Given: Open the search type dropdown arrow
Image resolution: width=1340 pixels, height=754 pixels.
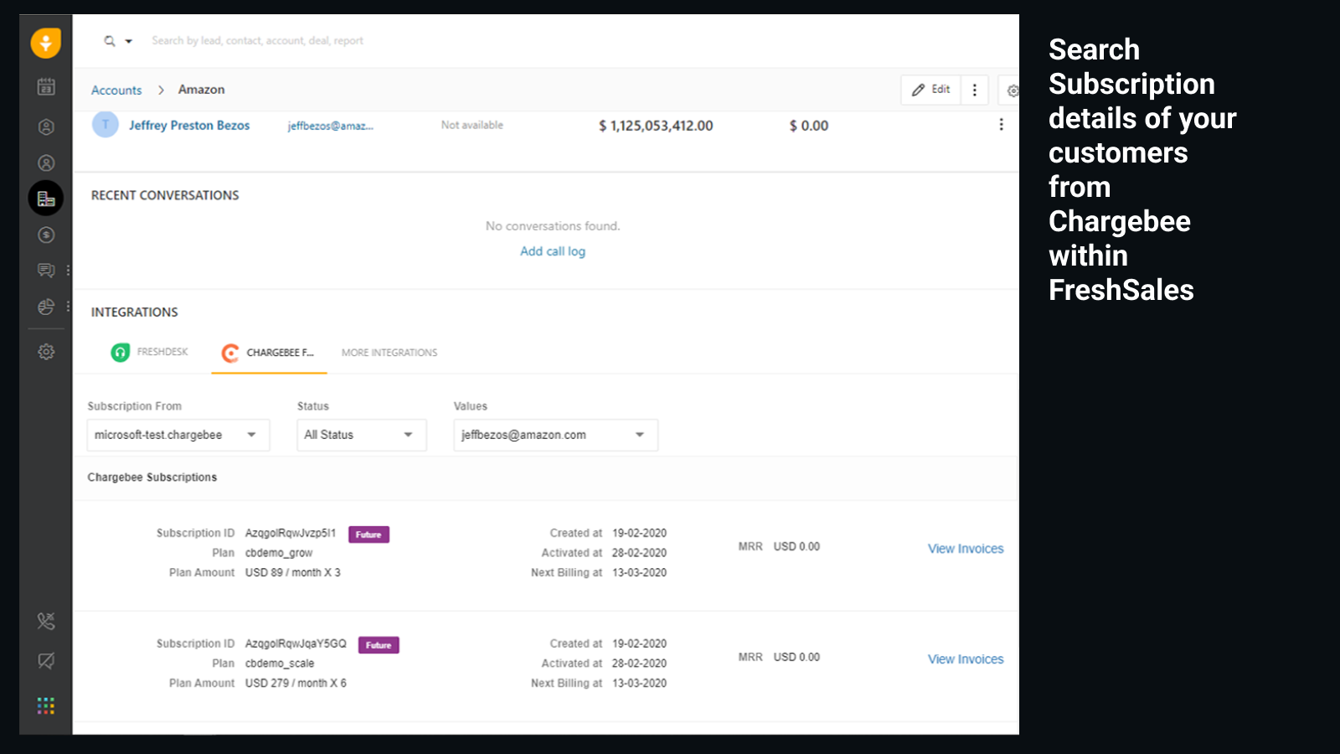Looking at the screenshot, I should (x=129, y=41).
